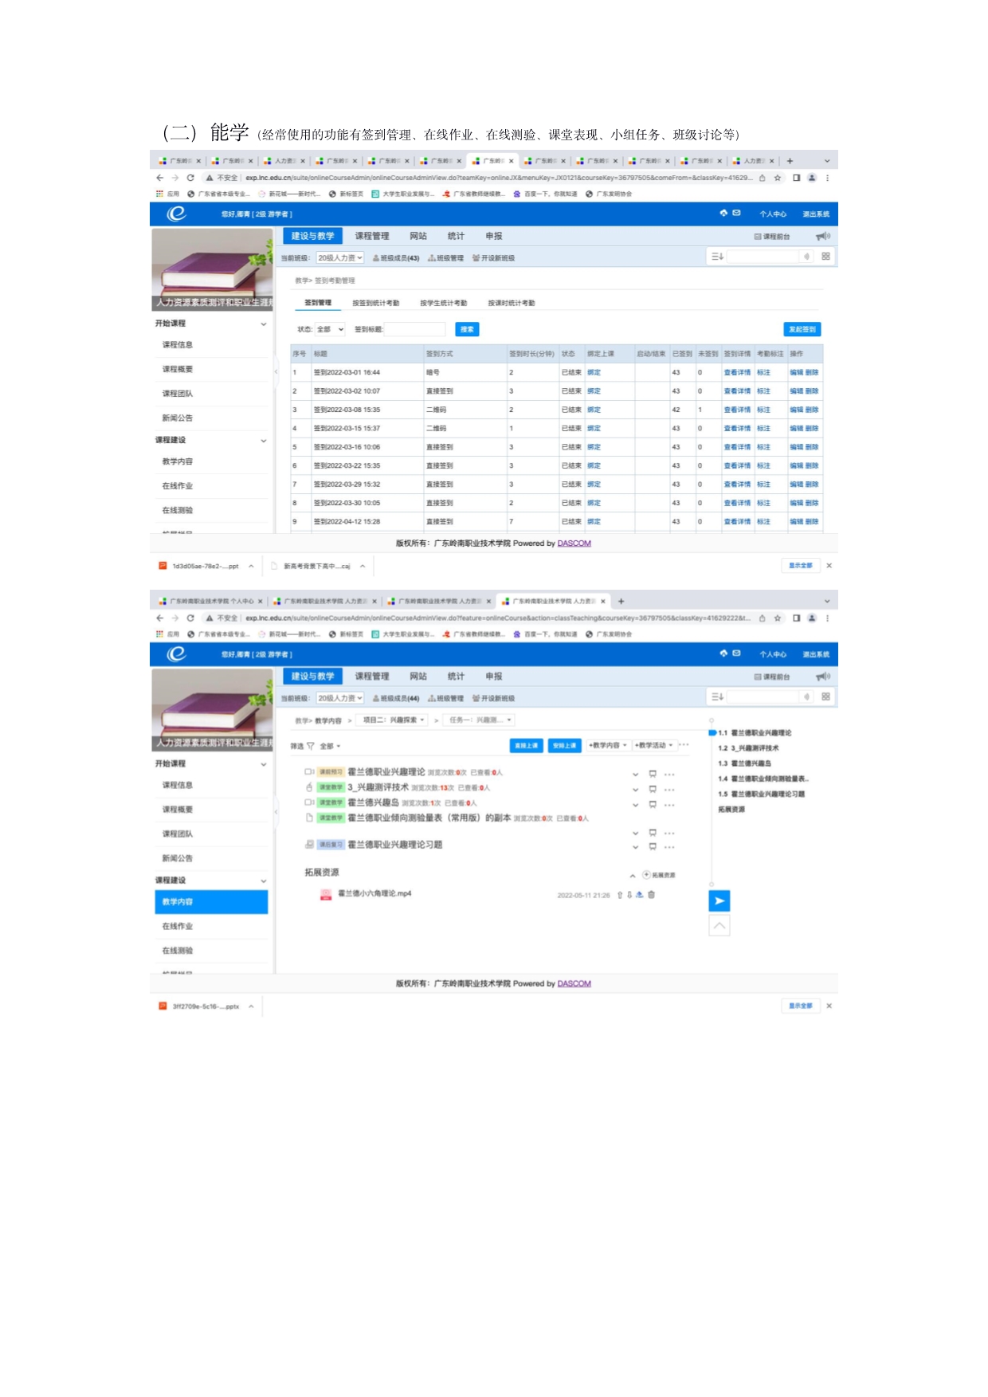Open 项目二：兴趣探索 breadcrumb dropdown
Viewport: 988px width, 1397px height.
coord(394,720)
